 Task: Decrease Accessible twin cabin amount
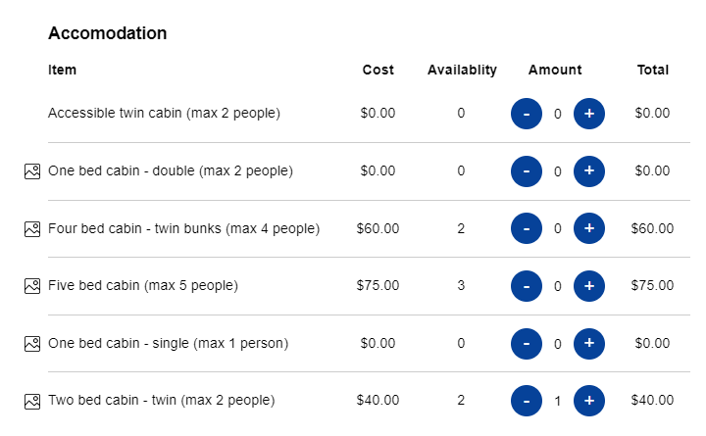pyautogui.click(x=527, y=114)
